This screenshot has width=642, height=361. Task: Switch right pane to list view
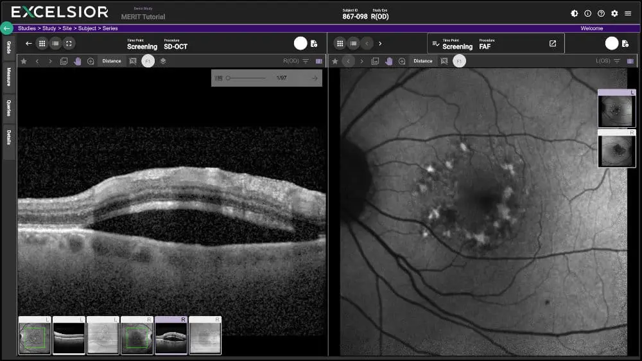[353, 44]
